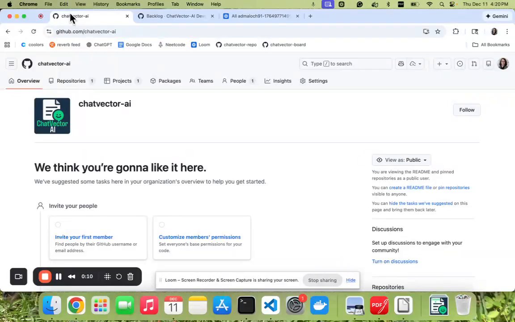Pause the Loom recording
This screenshot has width=515, height=322.
point(59,277)
